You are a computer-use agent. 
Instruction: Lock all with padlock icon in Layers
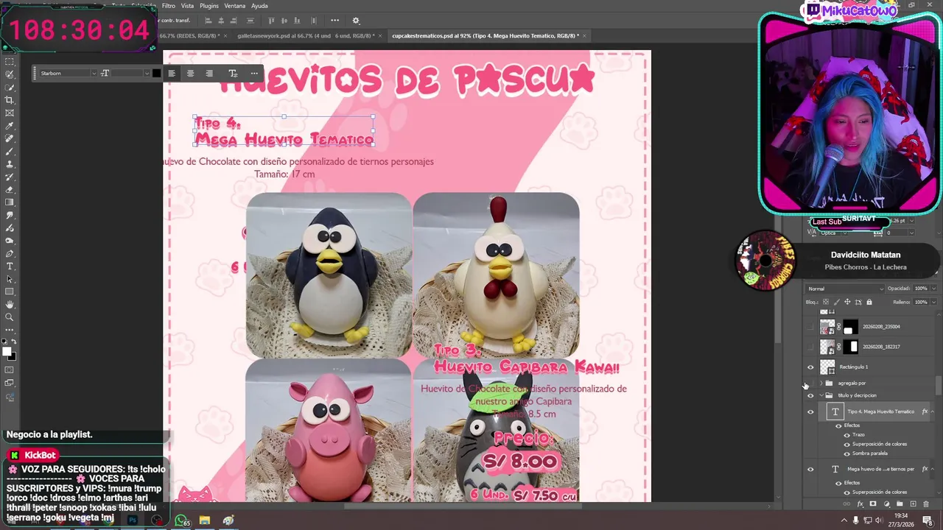[x=869, y=302]
